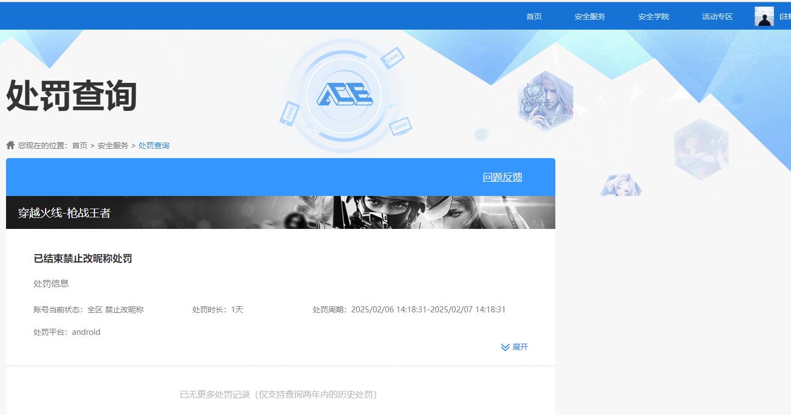Click the 处罚平台：android text
The image size is (791, 415).
pos(67,332)
